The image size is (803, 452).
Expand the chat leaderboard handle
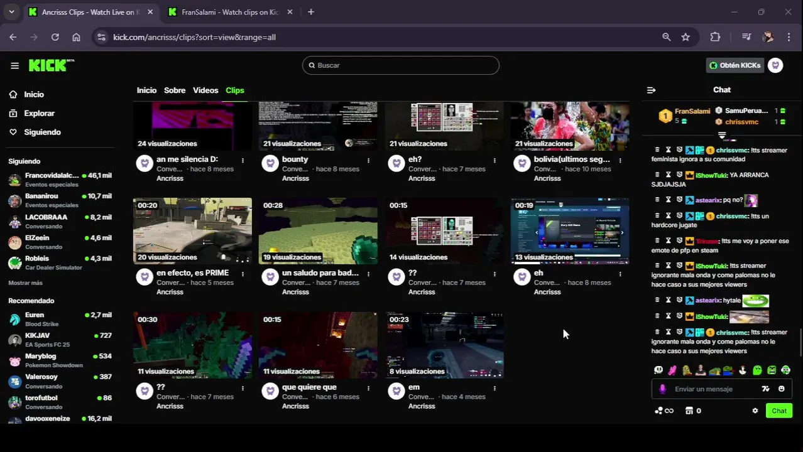[722, 136]
